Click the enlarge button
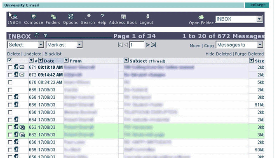This screenshot has height=158, width=277. click(257, 5)
